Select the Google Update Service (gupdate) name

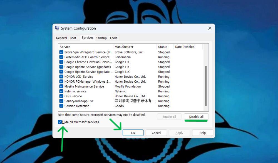[88, 67]
